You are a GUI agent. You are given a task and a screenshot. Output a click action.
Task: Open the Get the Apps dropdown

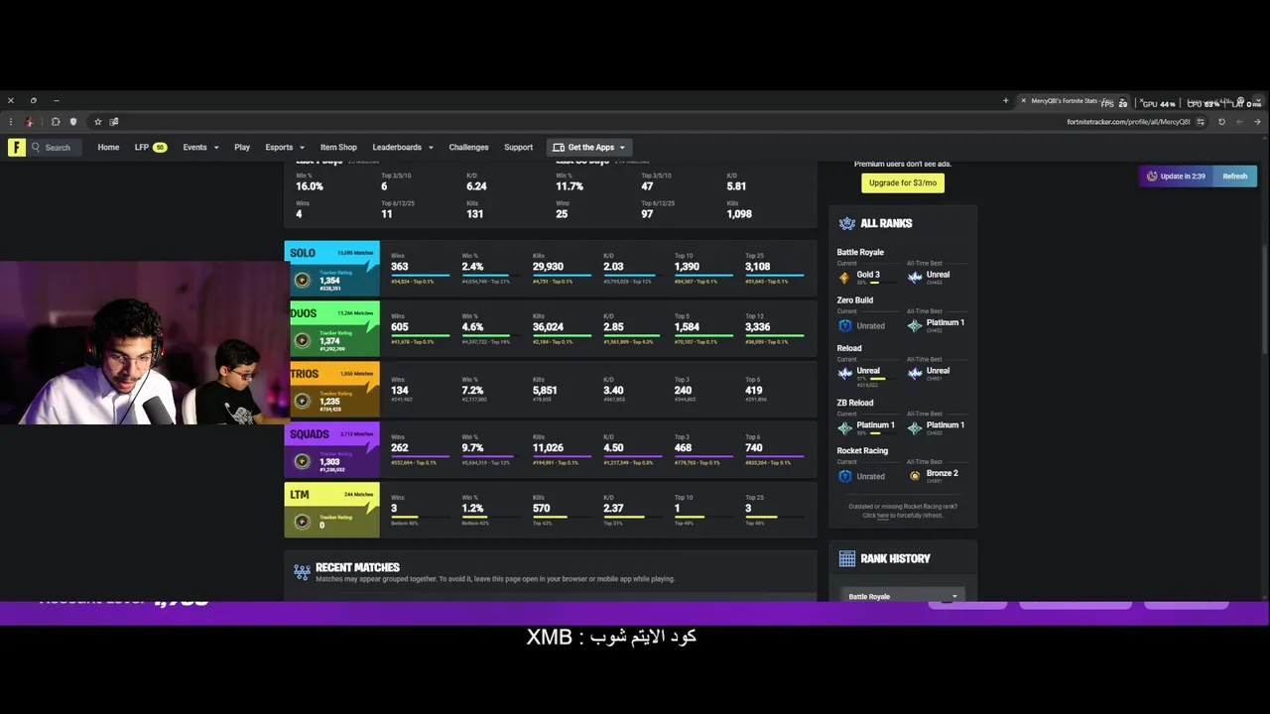[589, 147]
